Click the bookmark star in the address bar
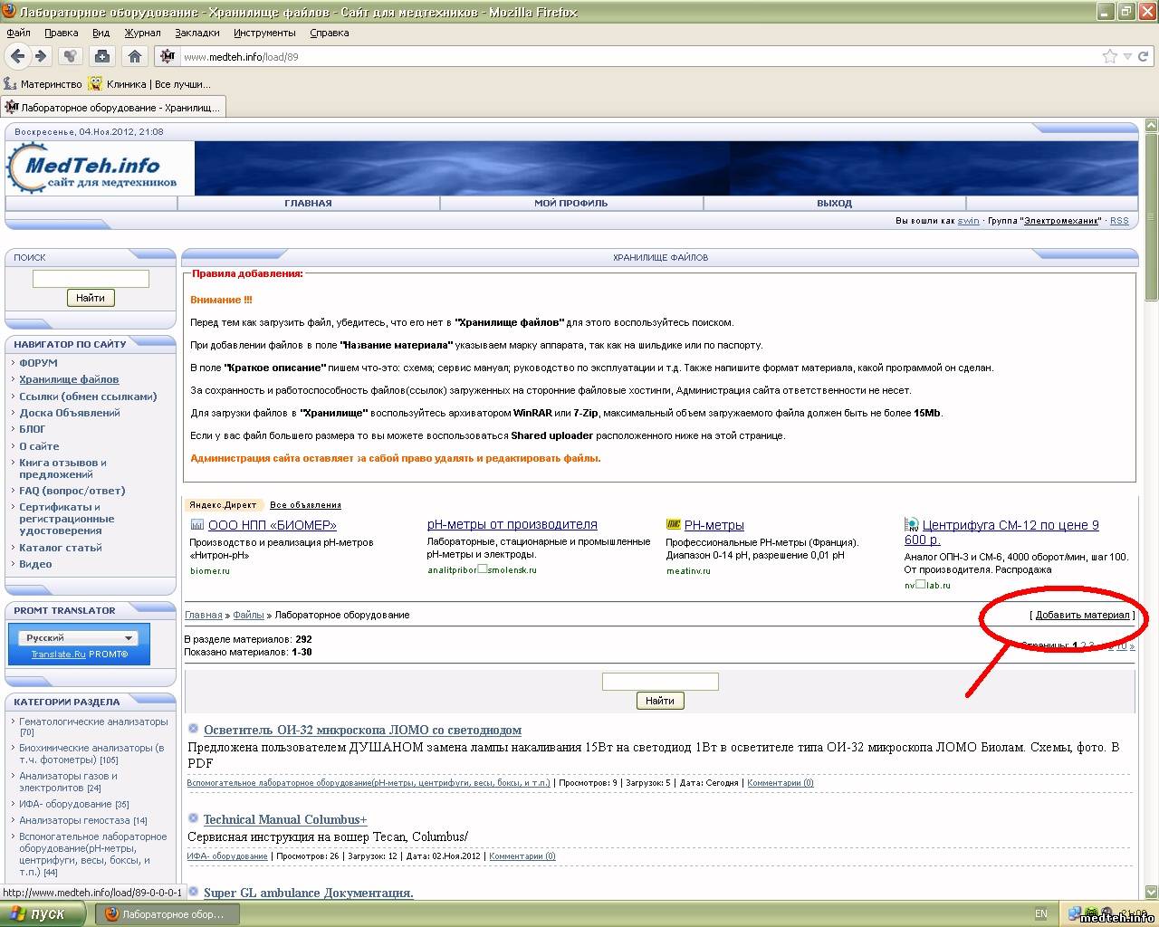This screenshot has height=927, width=1159. (x=1109, y=56)
